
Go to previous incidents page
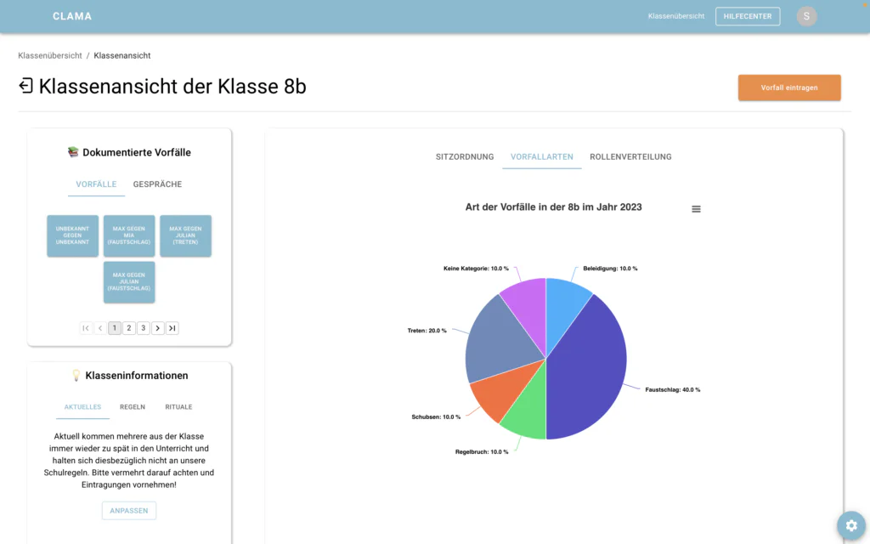tap(100, 328)
